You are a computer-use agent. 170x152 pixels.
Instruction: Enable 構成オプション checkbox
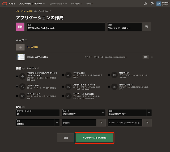[109, 87]
